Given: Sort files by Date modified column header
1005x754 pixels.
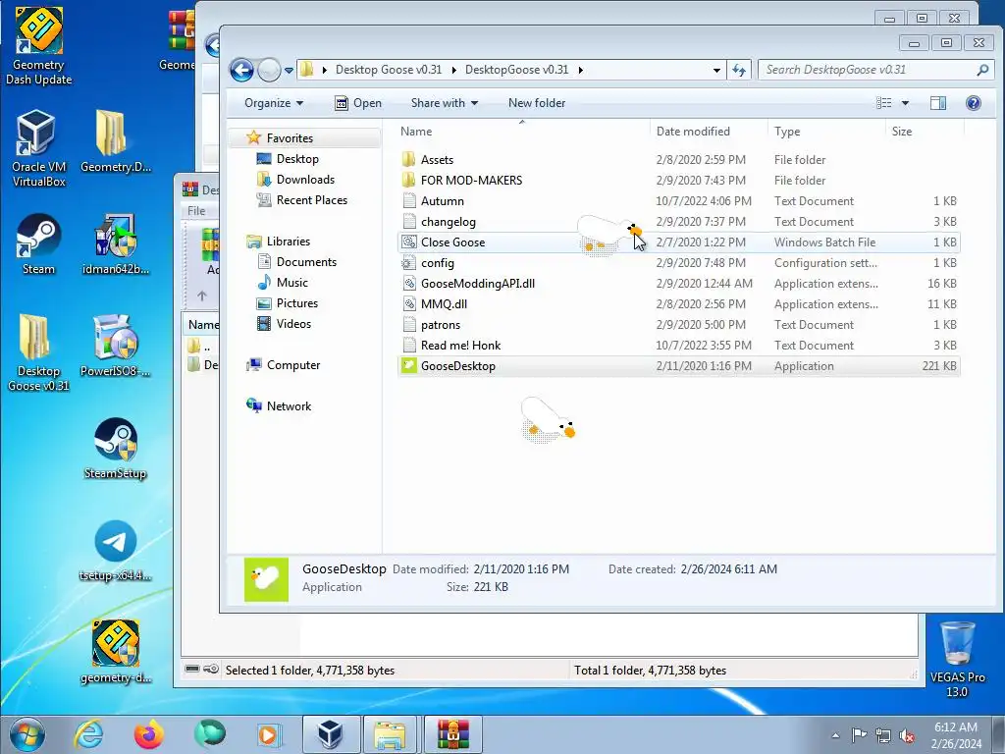Looking at the screenshot, I should point(709,132).
